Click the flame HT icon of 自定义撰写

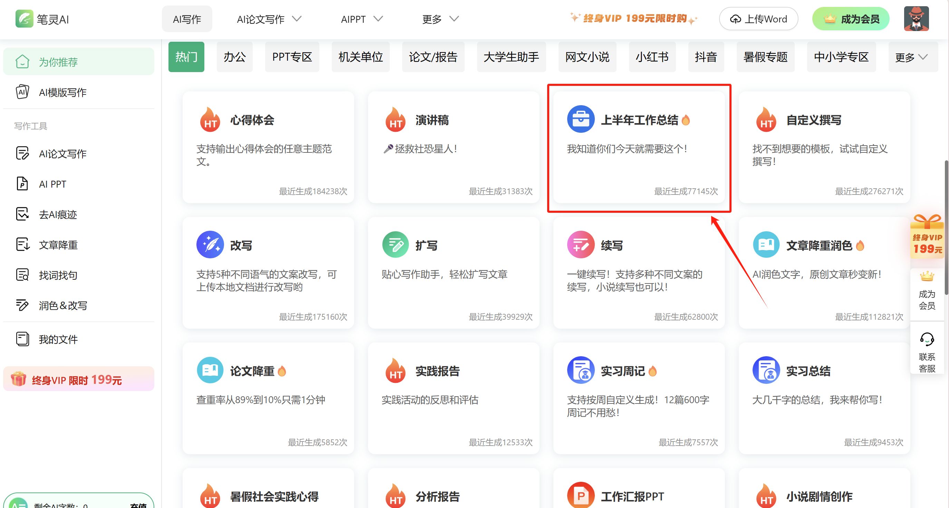point(766,119)
